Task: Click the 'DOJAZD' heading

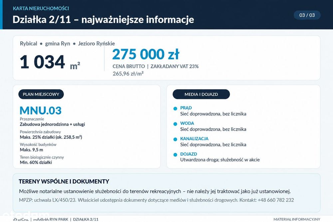Action: pos(188,154)
